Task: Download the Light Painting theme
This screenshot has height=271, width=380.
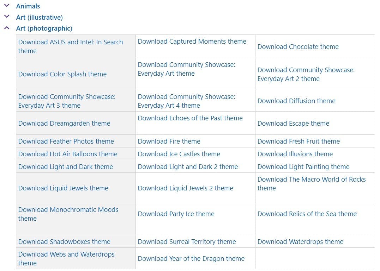Action: (x=303, y=167)
